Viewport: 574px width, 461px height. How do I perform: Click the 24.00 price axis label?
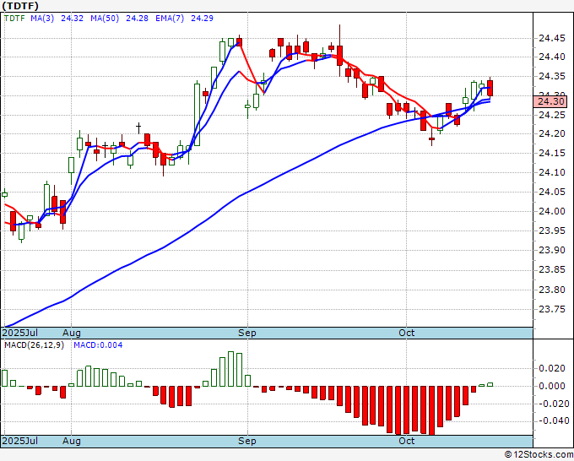(552, 211)
